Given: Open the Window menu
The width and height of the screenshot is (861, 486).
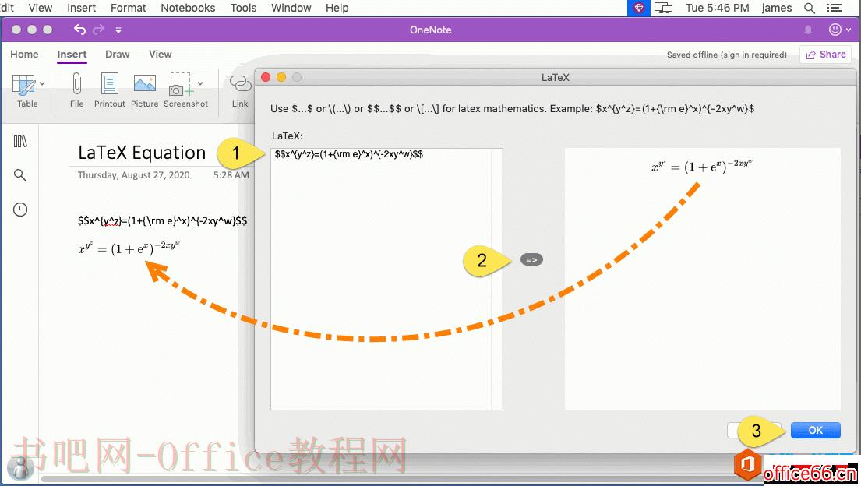Looking at the screenshot, I should coord(291,8).
